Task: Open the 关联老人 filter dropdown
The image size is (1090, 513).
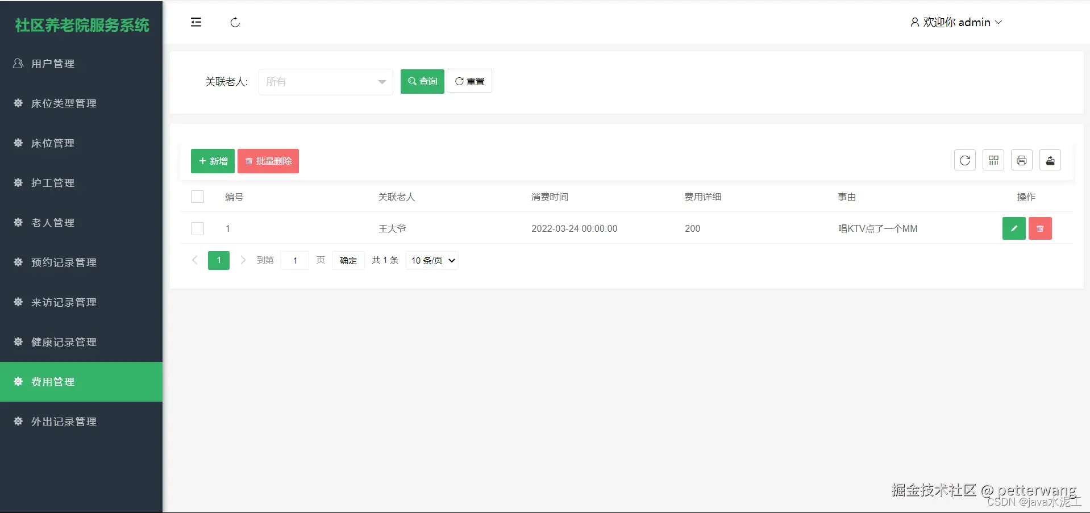Action: (x=326, y=82)
